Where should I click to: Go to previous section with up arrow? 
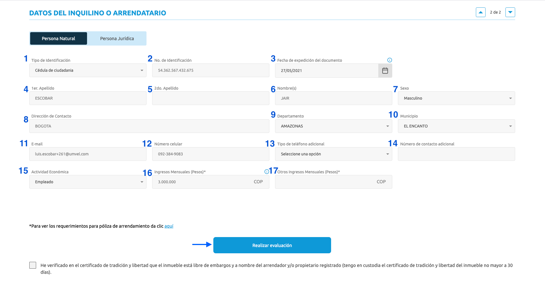481,12
